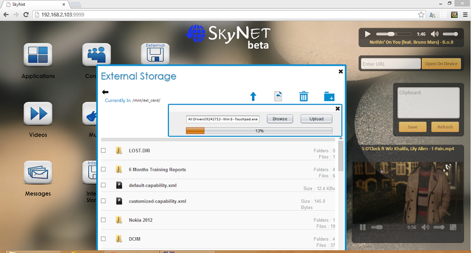The height and width of the screenshot is (253, 471).
Task: Check the 6 Months Training Reports checkbox
Action: pyautogui.click(x=104, y=169)
